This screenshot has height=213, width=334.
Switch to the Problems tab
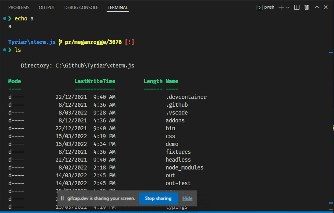pos(19,7)
